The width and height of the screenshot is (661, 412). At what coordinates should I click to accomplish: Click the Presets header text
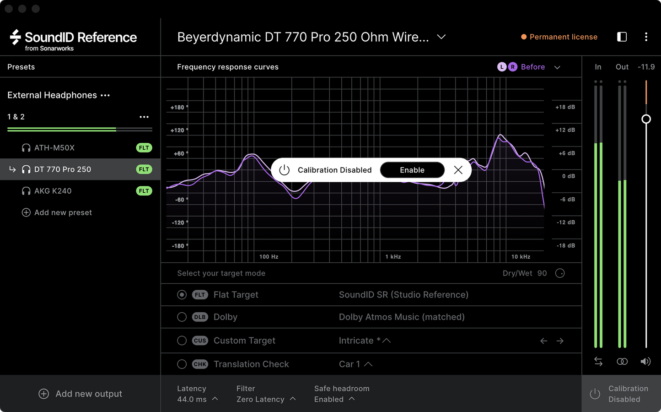point(21,67)
